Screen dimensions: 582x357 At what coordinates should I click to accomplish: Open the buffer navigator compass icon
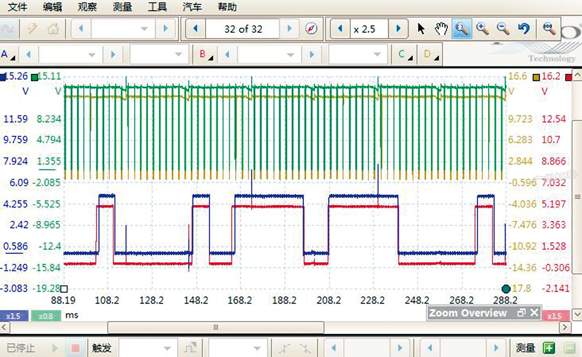(x=311, y=29)
